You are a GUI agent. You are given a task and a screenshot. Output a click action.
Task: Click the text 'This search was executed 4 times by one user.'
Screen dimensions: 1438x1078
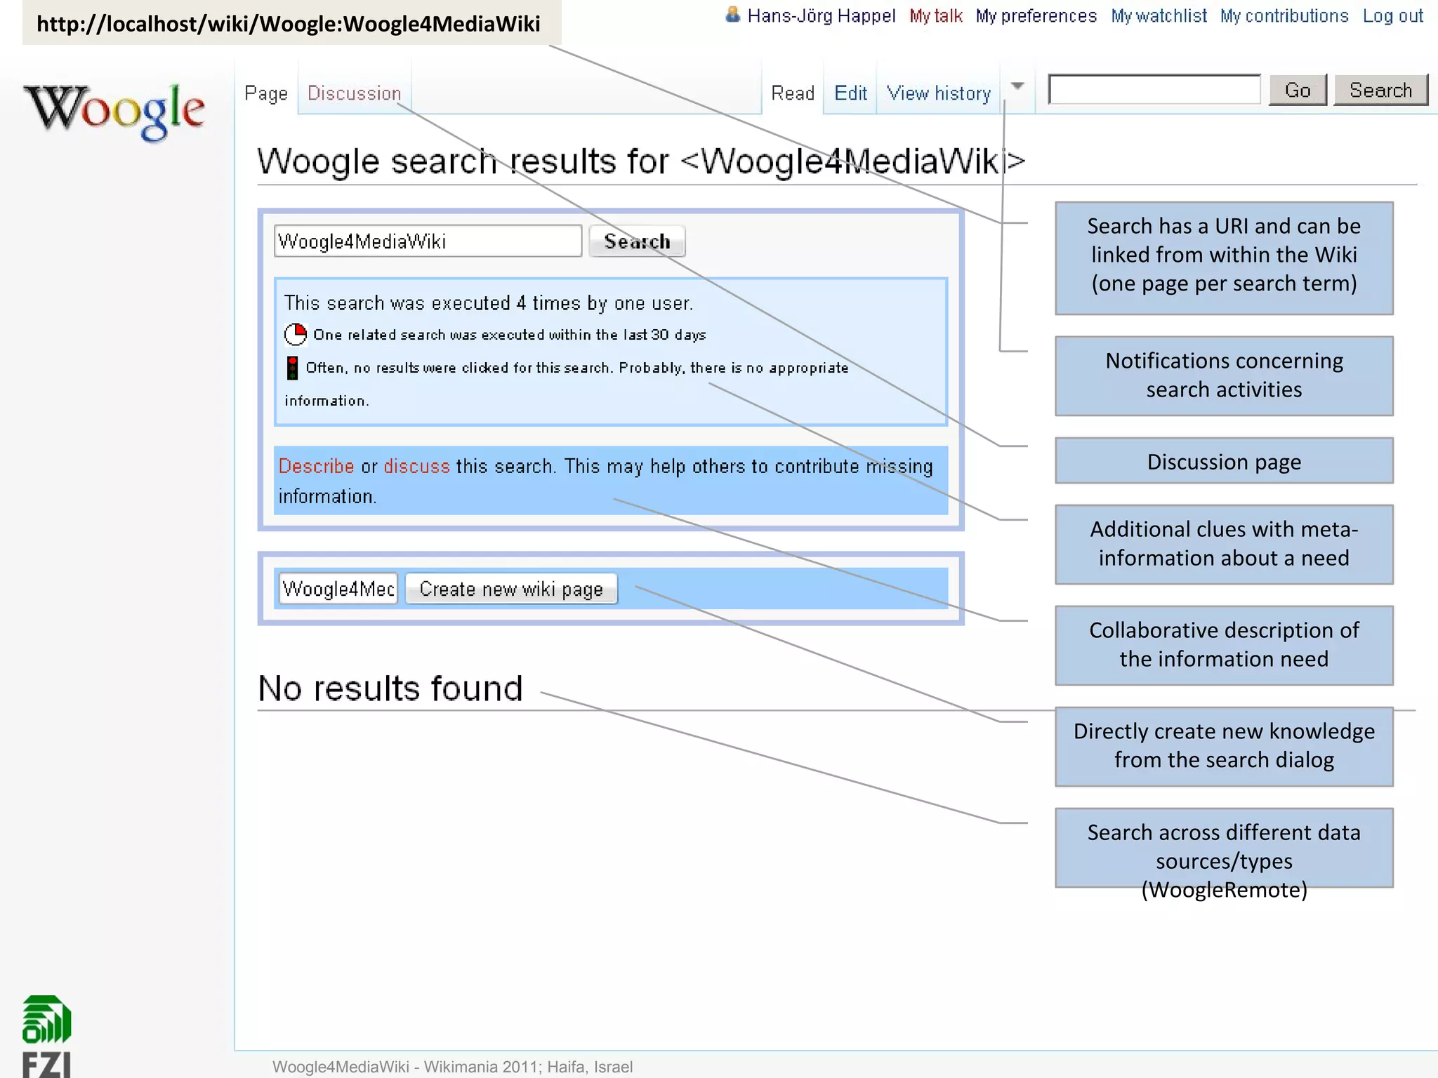point(489,303)
